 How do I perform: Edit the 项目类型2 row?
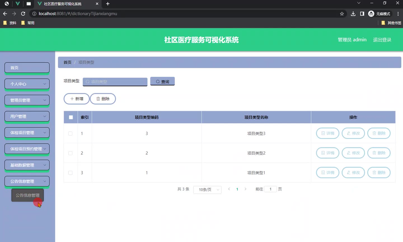(x=353, y=153)
